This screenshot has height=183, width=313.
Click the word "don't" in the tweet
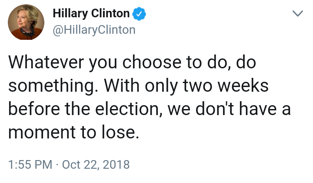click(x=215, y=109)
